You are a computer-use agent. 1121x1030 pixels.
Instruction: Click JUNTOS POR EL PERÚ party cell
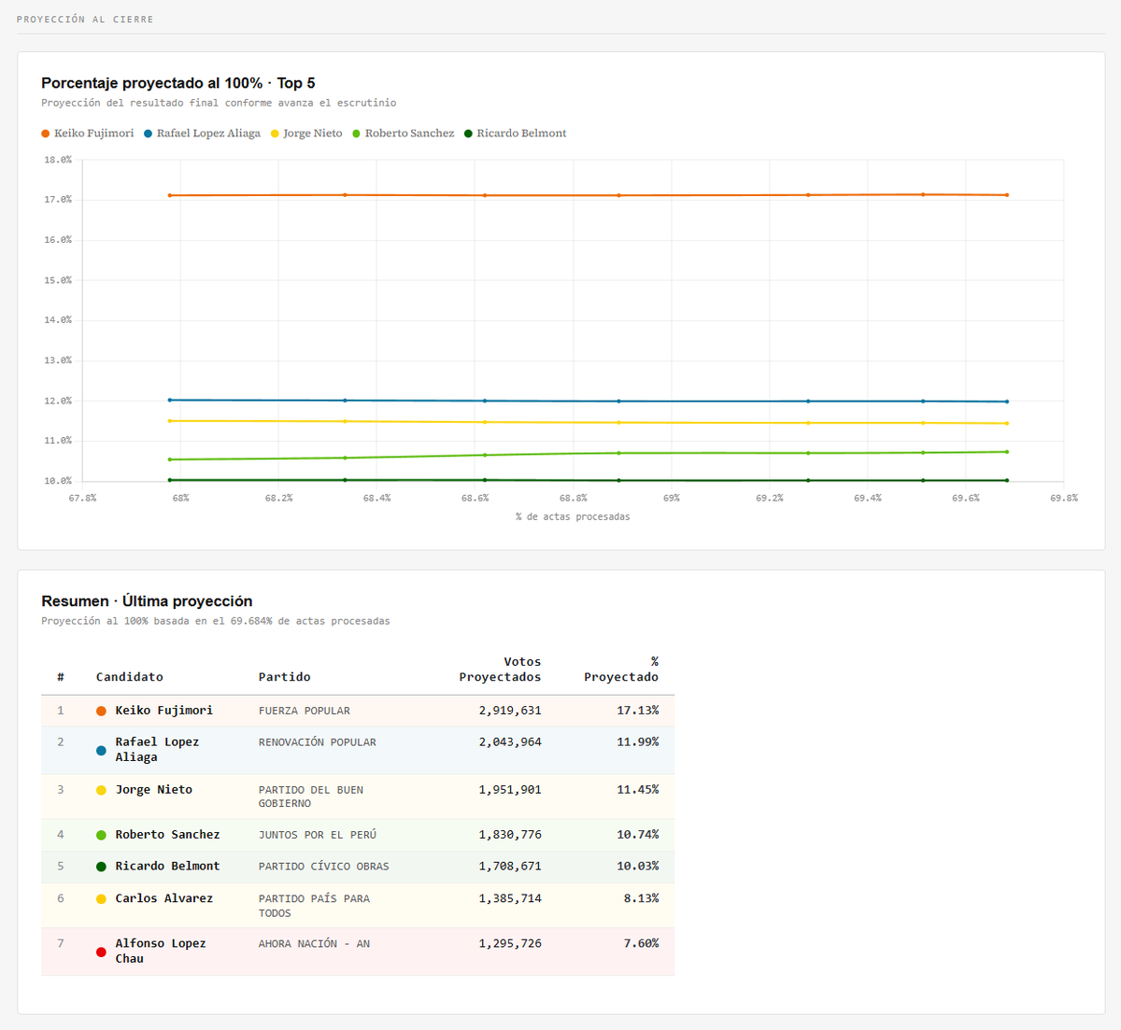tap(318, 835)
